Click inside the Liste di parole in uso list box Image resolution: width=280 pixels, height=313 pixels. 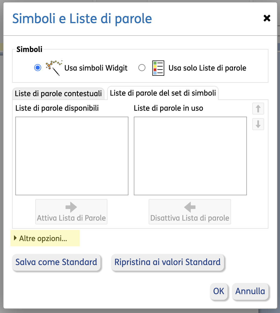190,156
